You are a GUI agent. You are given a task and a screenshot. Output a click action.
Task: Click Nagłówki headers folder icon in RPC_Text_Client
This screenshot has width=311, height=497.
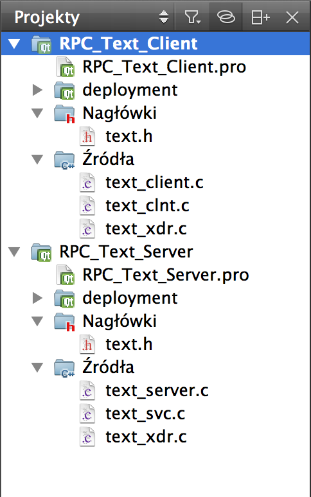pyautogui.click(x=64, y=114)
